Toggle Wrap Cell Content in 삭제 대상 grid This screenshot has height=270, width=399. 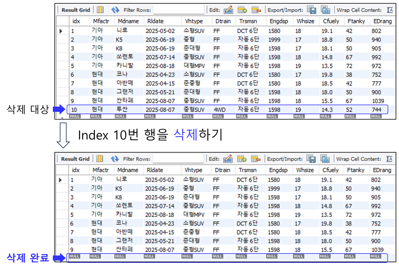tap(390, 10)
